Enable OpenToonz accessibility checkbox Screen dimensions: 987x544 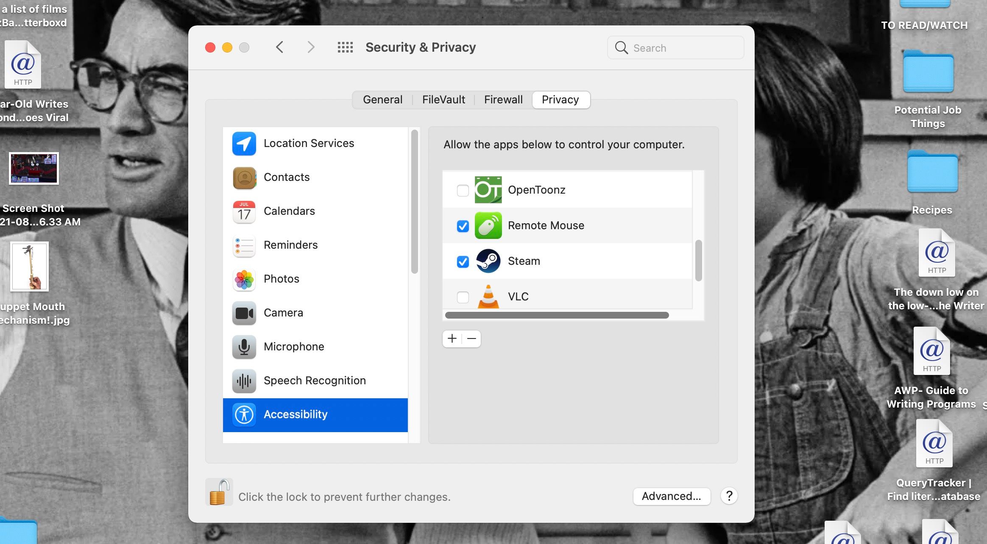[x=463, y=190]
